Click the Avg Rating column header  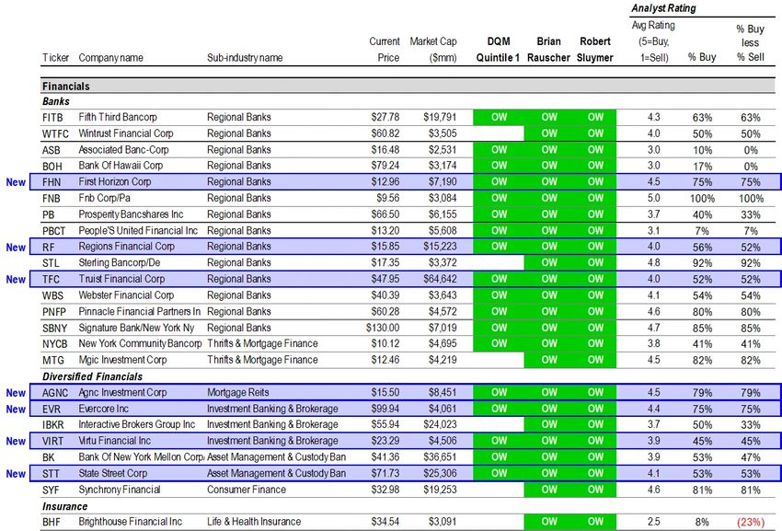pyautogui.click(x=653, y=40)
